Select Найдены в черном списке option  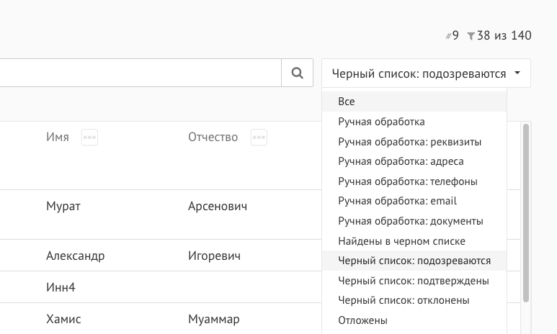pos(414,241)
